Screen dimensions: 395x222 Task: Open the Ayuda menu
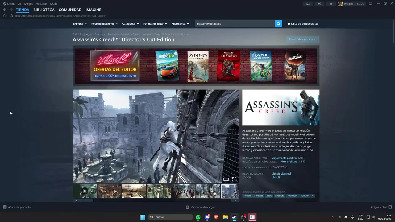tap(53, 4)
